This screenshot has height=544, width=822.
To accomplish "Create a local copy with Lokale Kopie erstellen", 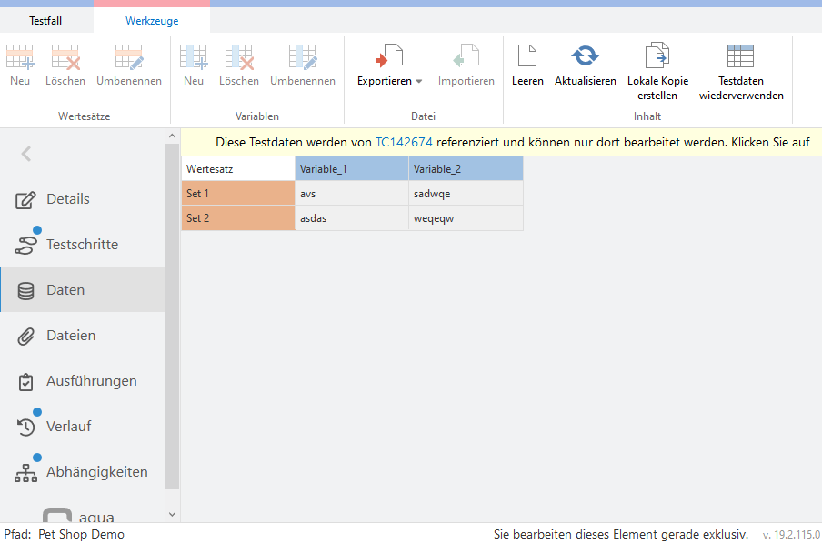I will coord(657,56).
